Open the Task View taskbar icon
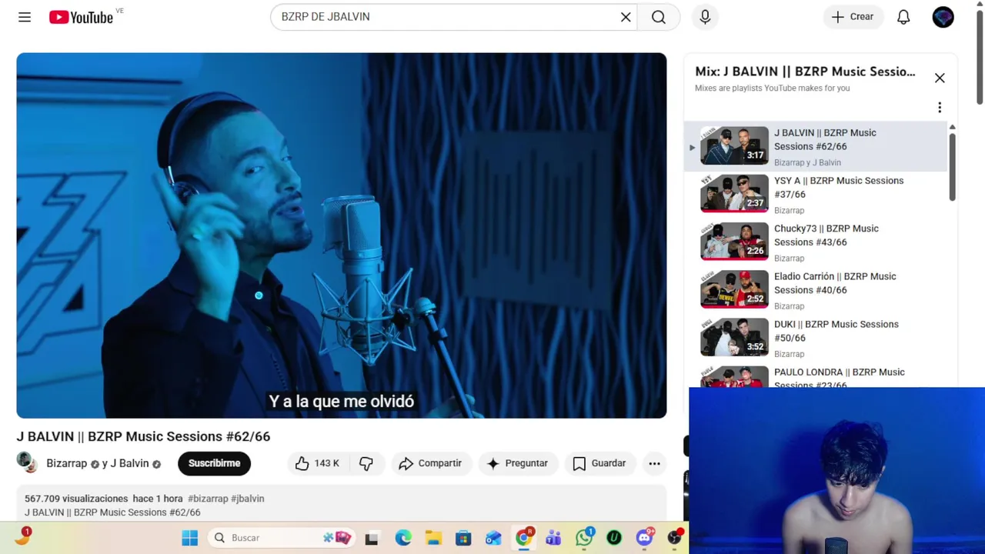The image size is (985, 554). pos(372,538)
